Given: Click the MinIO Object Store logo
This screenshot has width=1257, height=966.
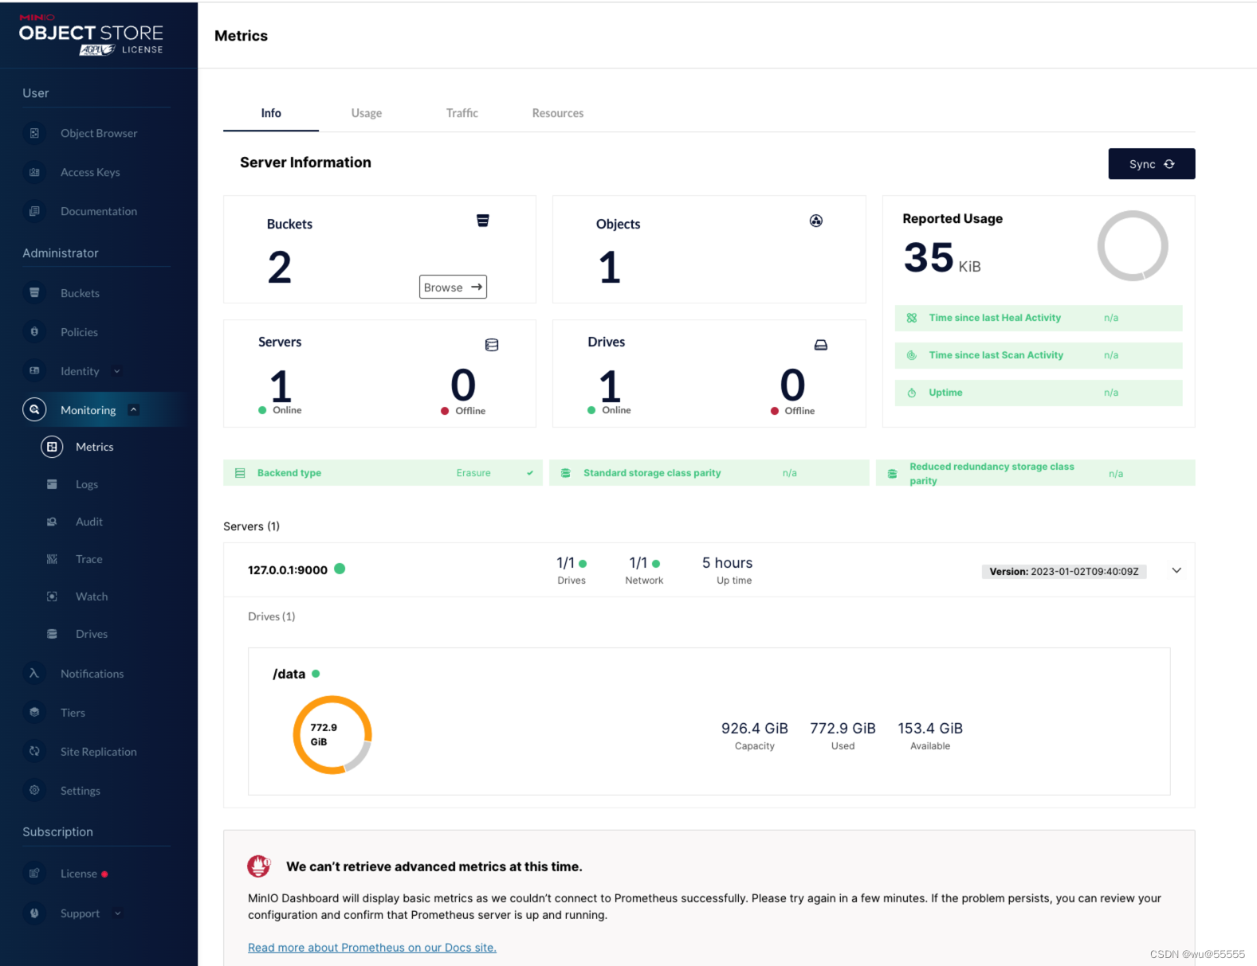Looking at the screenshot, I should pos(91,34).
